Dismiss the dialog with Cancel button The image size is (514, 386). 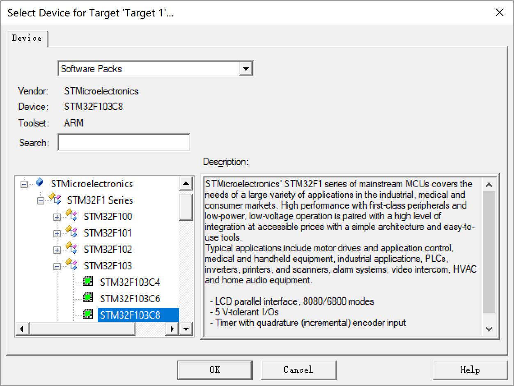pos(298,370)
